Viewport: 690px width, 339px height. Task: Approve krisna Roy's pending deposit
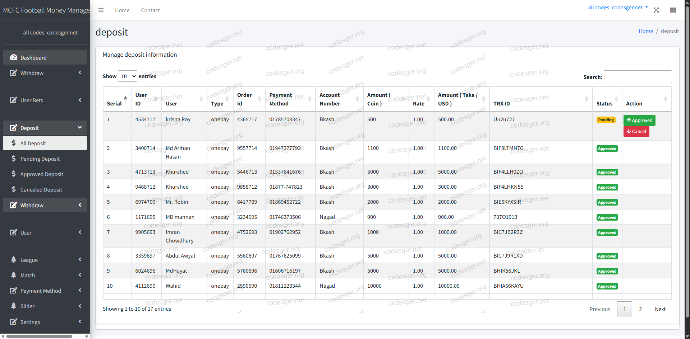[x=639, y=120]
